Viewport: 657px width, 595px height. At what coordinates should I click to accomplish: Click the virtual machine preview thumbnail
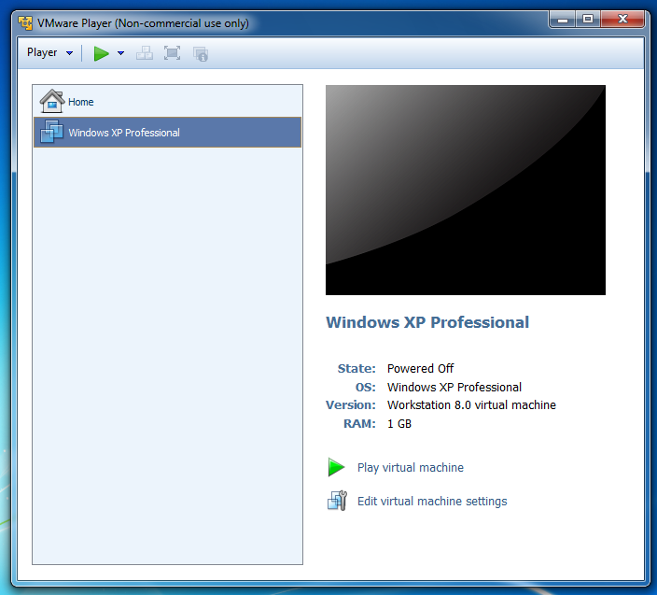click(466, 190)
